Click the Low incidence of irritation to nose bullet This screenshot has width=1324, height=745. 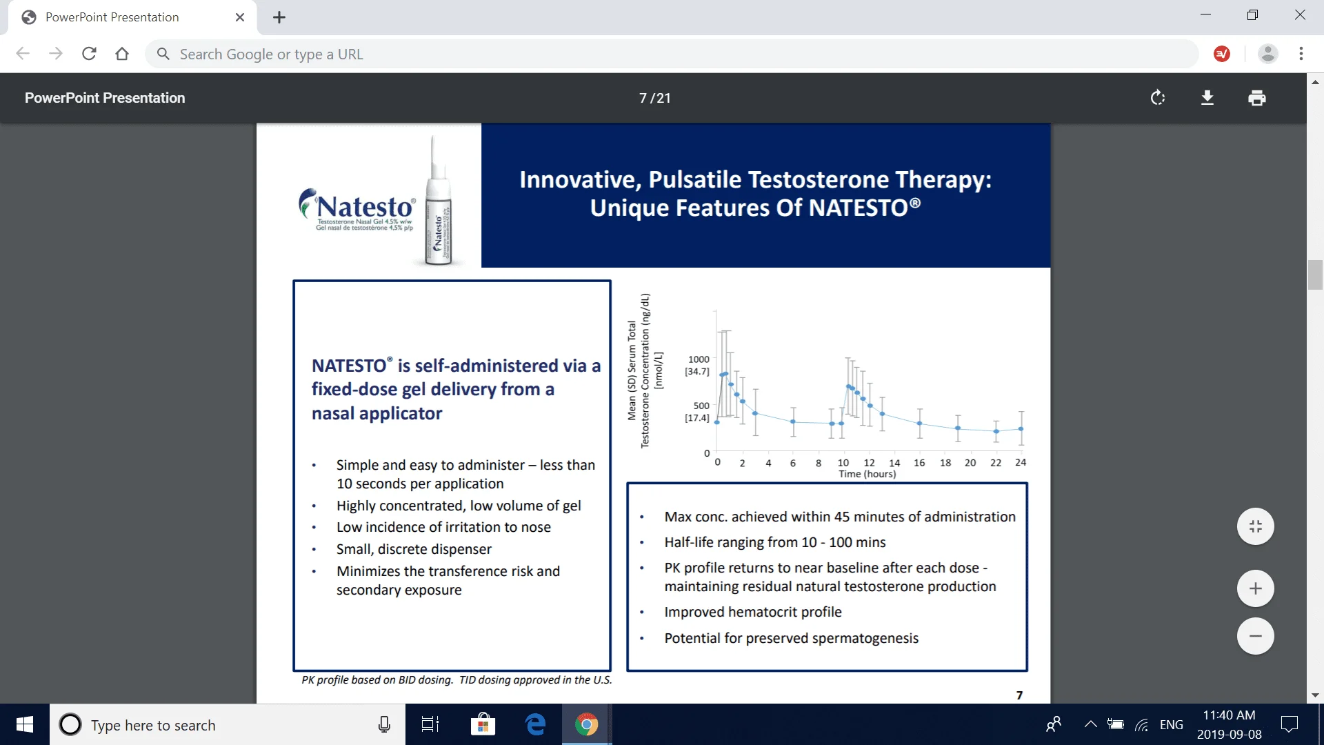pyautogui.click(x=443, y=527)
